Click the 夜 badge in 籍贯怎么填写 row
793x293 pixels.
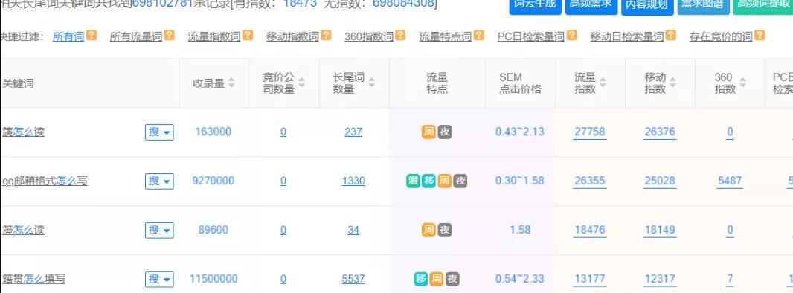pos(452,279)
